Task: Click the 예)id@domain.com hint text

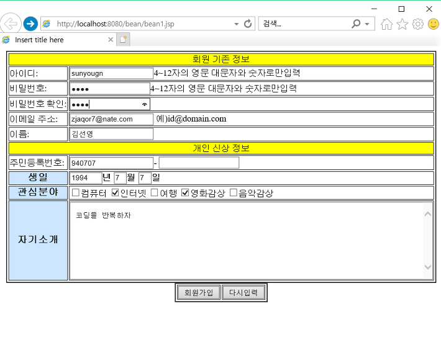Action: point(191,119)
